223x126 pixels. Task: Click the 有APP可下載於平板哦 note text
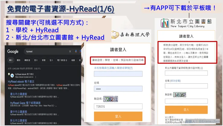coord(180,8)
